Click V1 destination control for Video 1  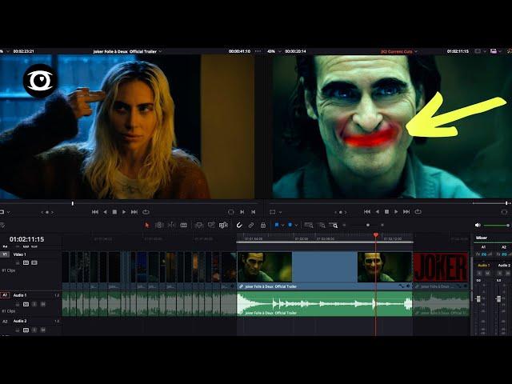click(x=5, y=254)
